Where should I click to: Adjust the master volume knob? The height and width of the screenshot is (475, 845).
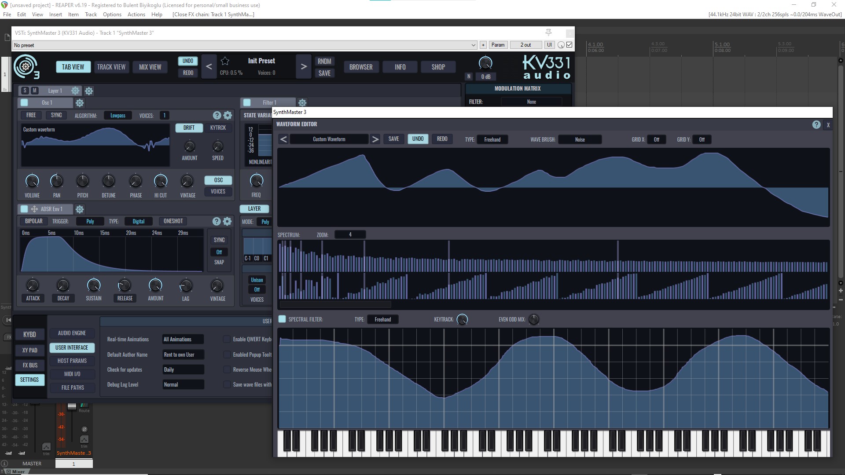click(485, 63)
